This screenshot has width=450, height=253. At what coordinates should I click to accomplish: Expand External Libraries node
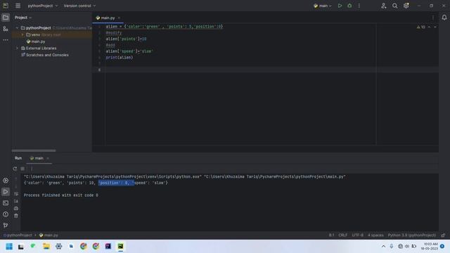click(x=17, y=48)
